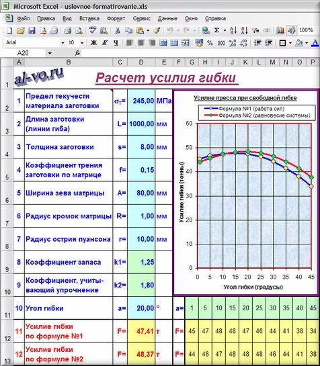Run the Spelling check icon
Image resolution: width=320 pixels, height=366 pixels.
(x=93, y=30)
